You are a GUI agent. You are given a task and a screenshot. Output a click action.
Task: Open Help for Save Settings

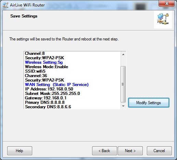[x=20, y=151]
